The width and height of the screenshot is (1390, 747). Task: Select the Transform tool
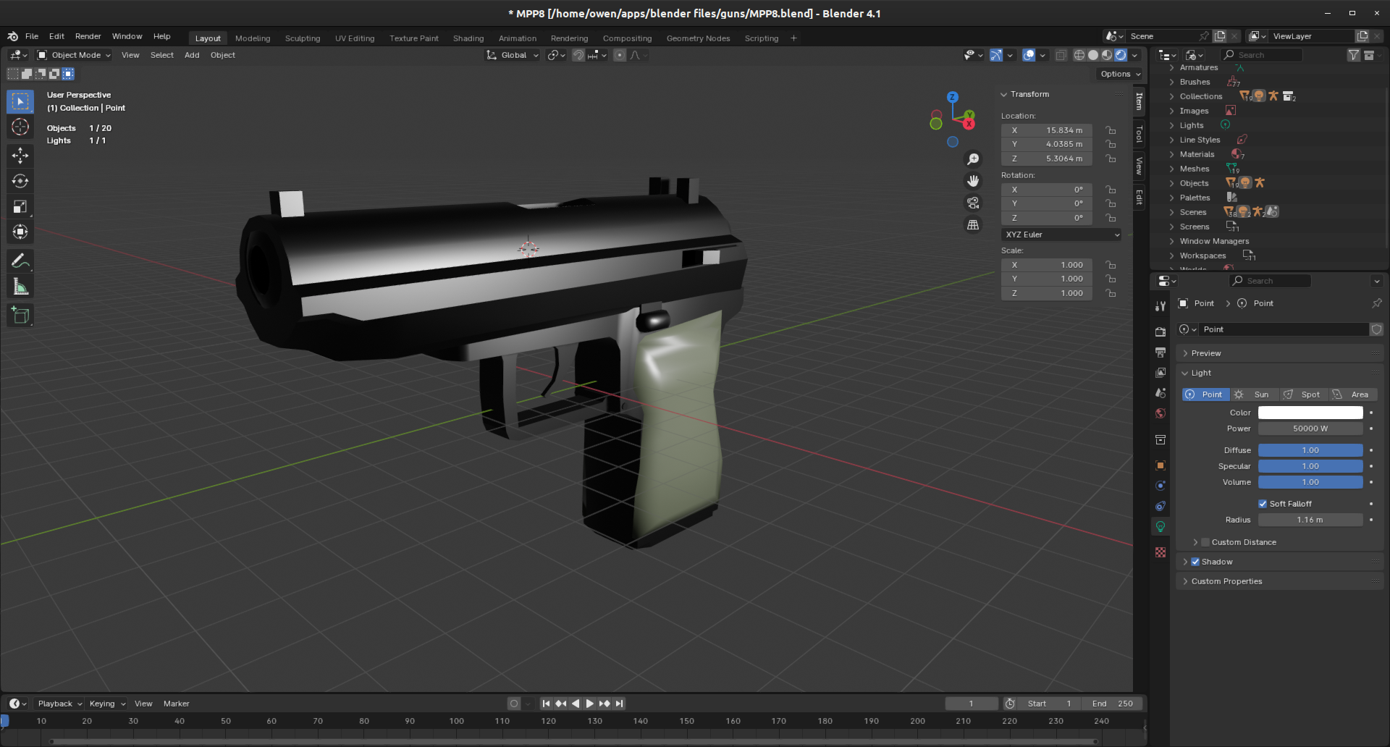20,232
